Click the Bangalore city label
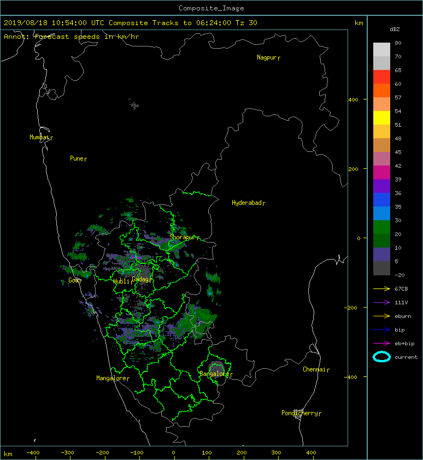The height and width of the screenshot is (460, 423). click(216, 374)
